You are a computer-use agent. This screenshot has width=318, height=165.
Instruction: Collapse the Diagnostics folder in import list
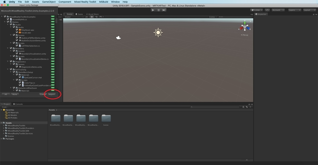click(8, 62)
